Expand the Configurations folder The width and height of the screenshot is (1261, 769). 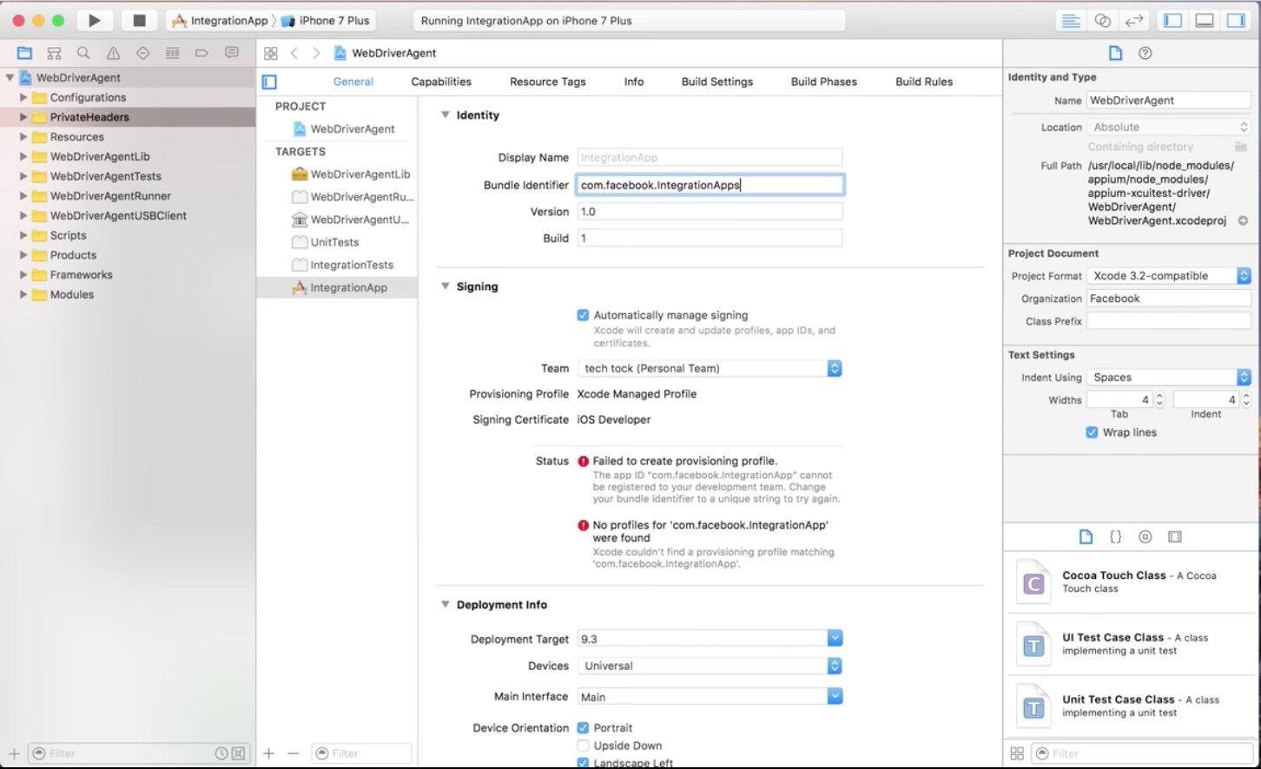tap(23, 97)
